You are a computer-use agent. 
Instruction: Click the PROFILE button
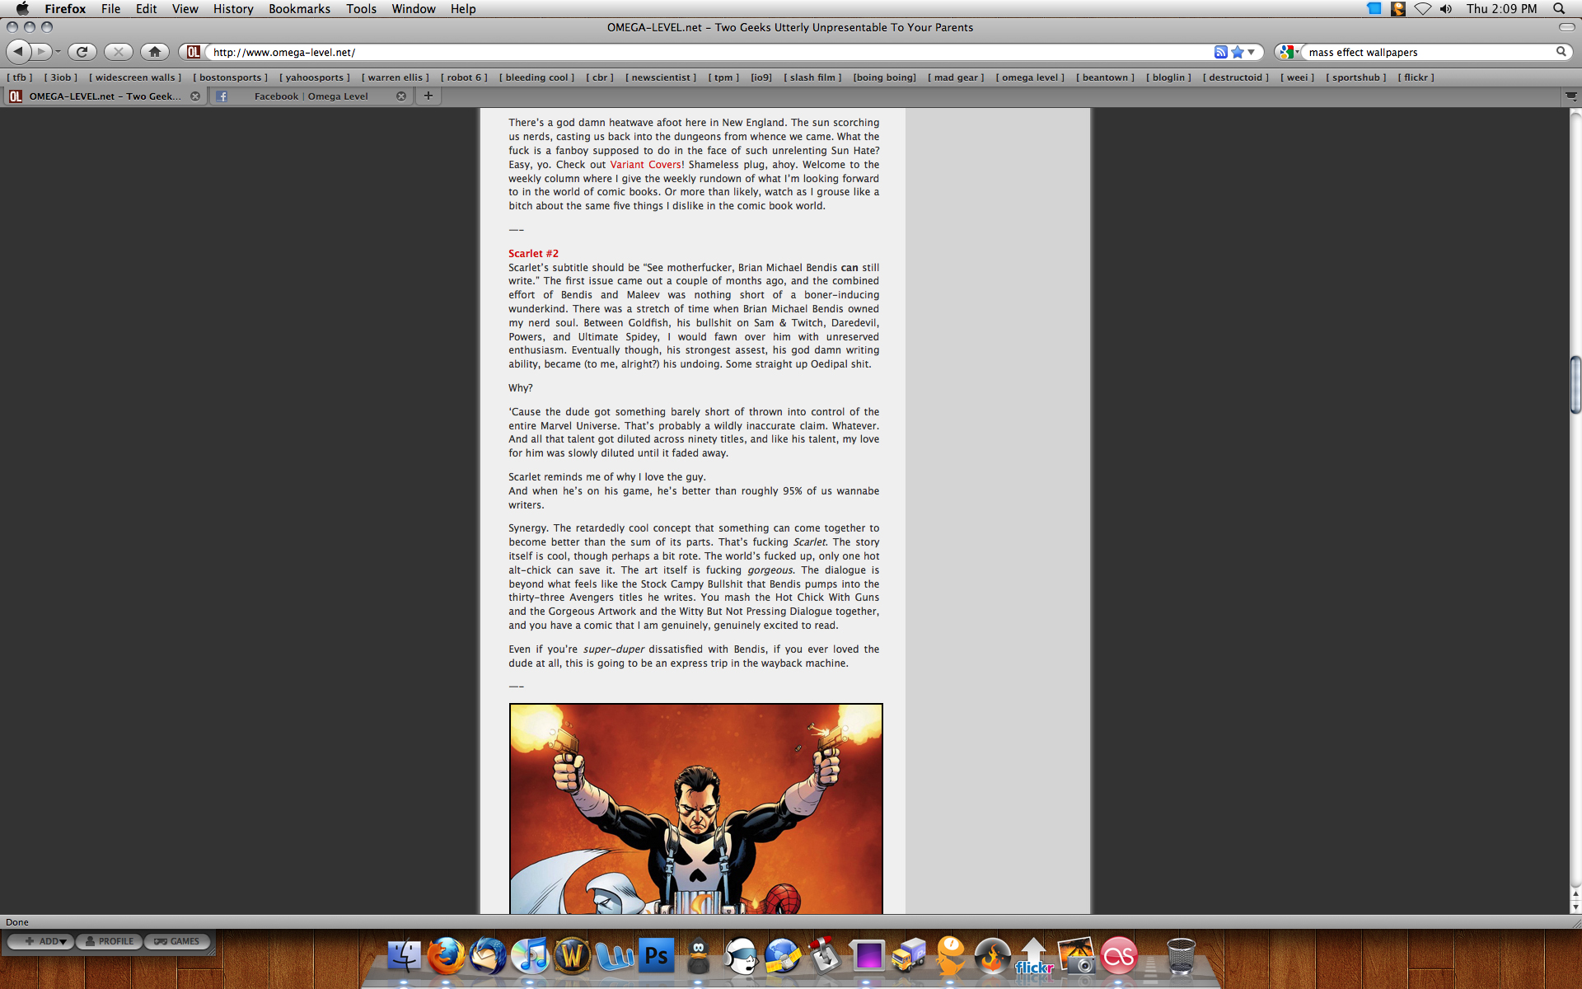coord(110,941)
